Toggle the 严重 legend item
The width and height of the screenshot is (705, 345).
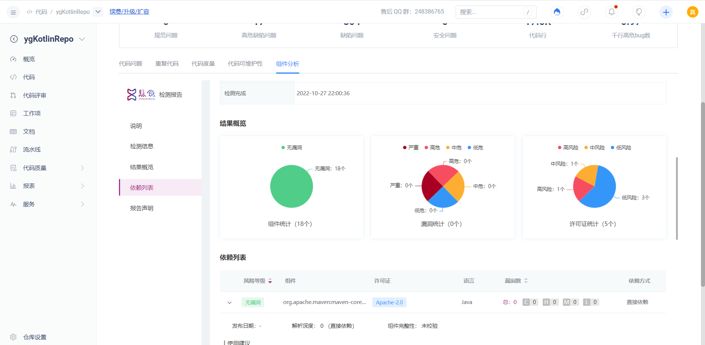(411, 148)
